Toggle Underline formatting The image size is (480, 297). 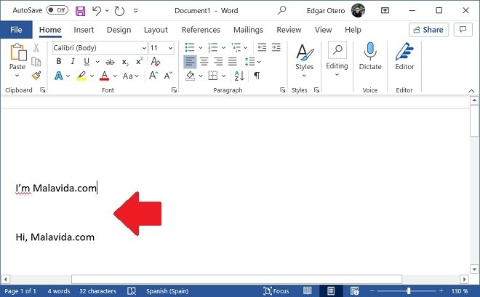click(87, 62)
